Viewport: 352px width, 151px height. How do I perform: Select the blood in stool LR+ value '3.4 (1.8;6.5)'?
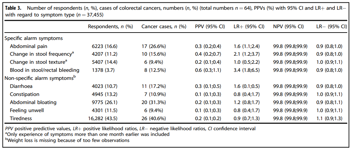pyautogui.click(x=249, y=70)
